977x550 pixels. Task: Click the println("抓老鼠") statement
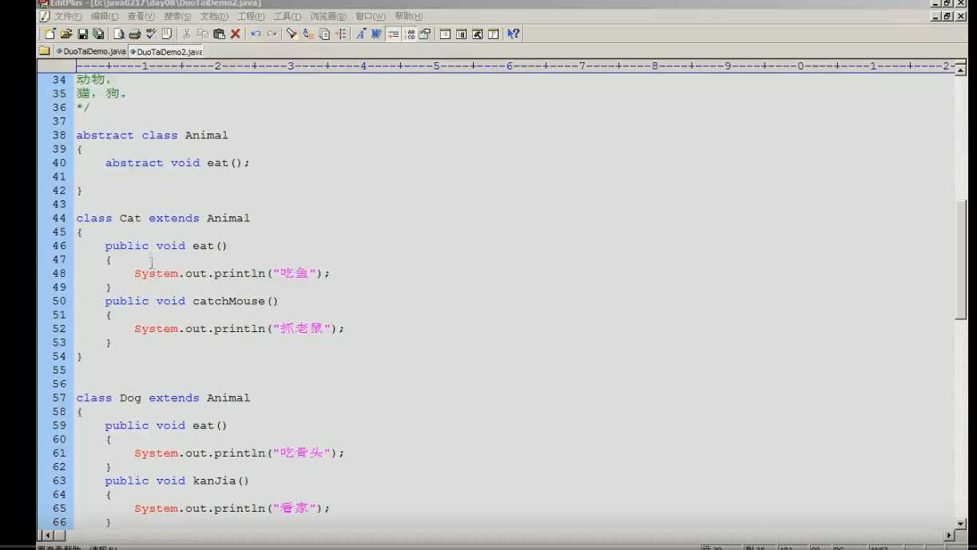tap(239, 328)
